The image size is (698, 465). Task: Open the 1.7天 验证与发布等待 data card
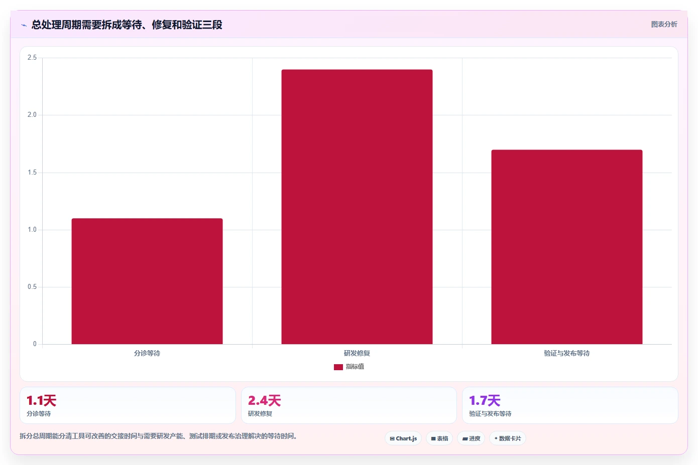(x=570, y=405)
